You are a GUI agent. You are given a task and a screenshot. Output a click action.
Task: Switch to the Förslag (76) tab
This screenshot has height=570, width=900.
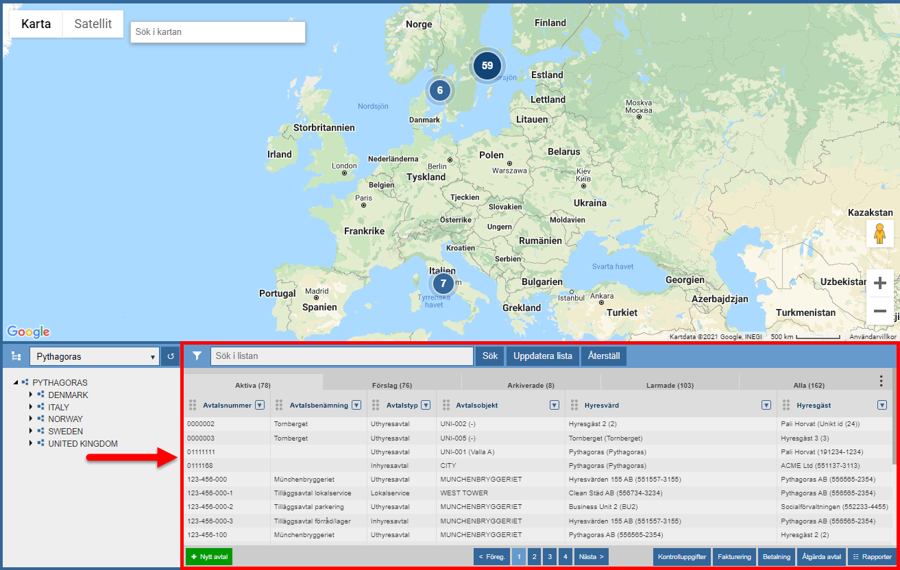[x=392, y=386]
